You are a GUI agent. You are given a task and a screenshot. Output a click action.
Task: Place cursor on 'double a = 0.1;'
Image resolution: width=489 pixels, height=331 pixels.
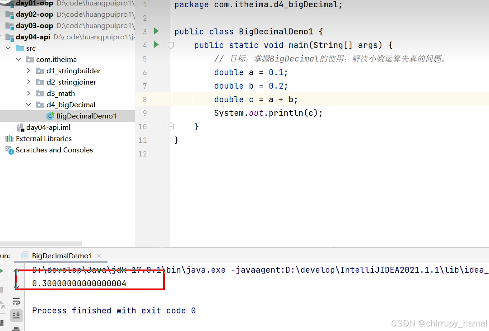click(251, 72)
